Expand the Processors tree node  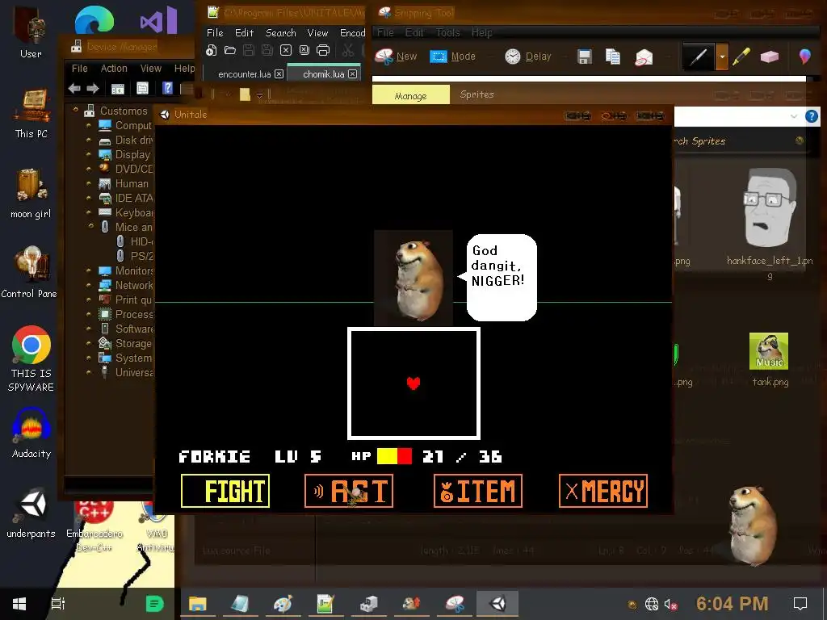(89, 314)
